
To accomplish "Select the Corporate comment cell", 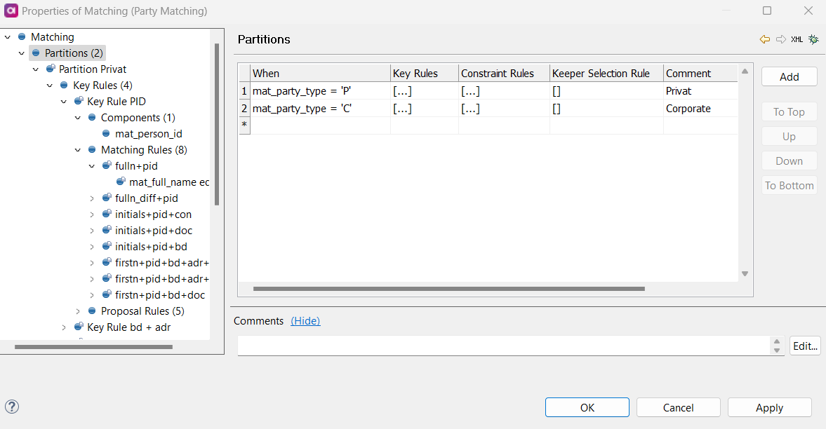I will point(700,109).
